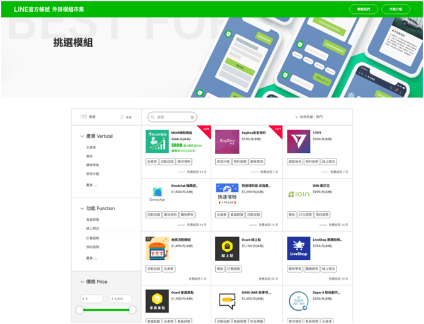Click the filter list icon in sidebar header
This screenshot has height=324, width=424.
pyautogui.click(x=84, y=116)
